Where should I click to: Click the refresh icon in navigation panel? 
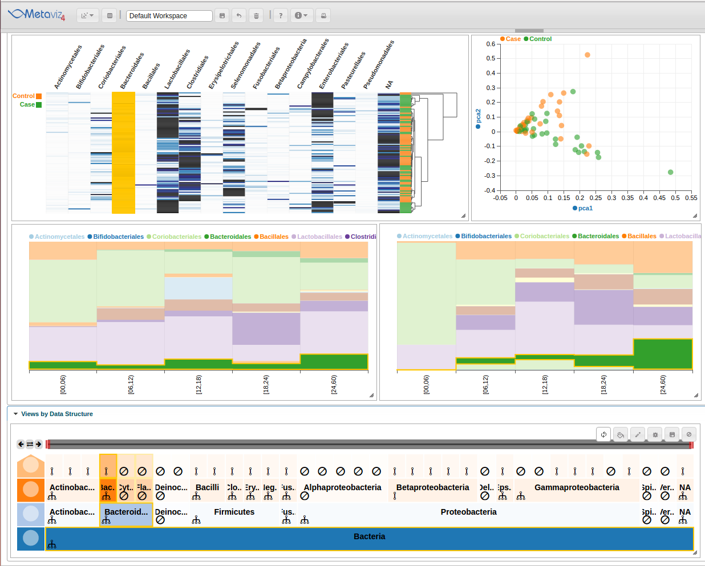pos(603,434)
